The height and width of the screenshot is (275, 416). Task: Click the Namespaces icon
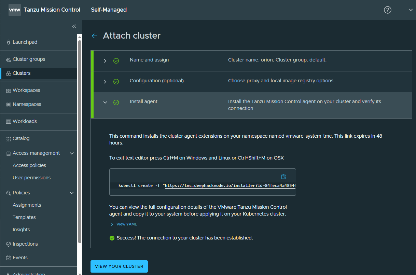point(9,105)
